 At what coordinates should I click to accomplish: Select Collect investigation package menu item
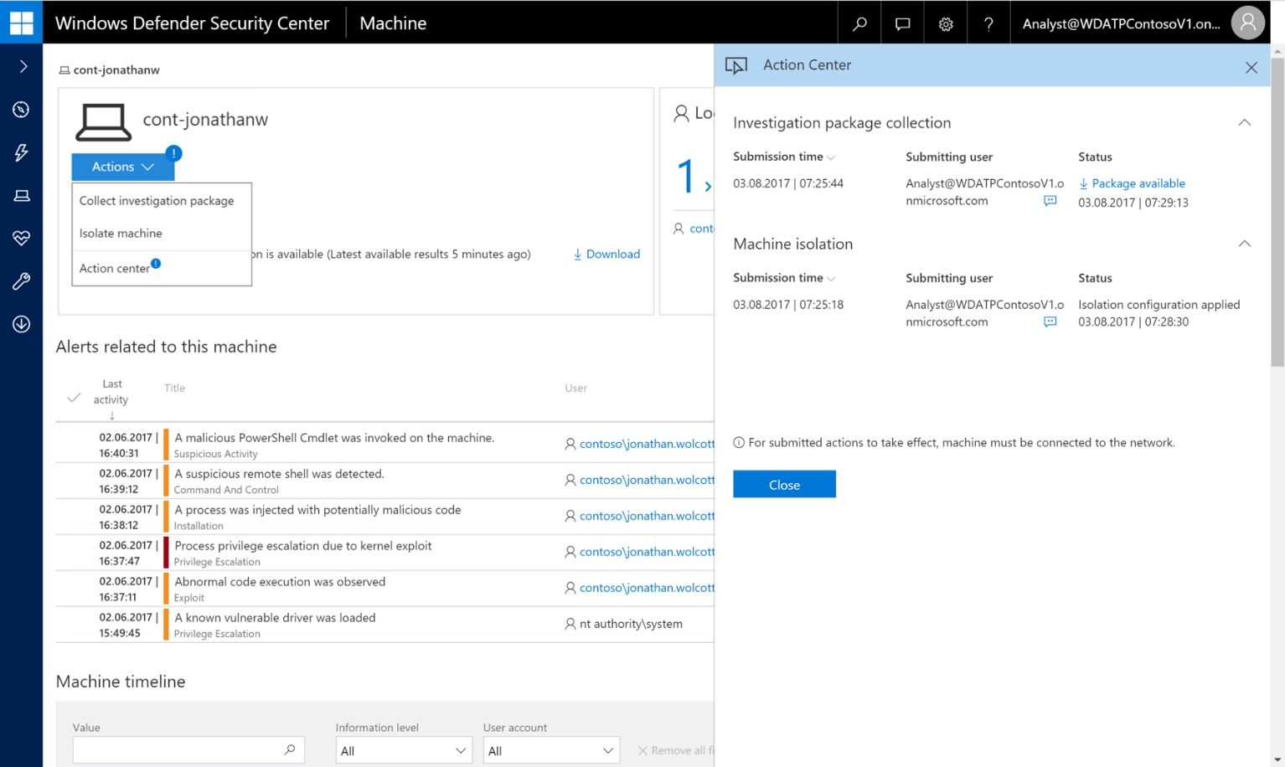tap(157, 201)
